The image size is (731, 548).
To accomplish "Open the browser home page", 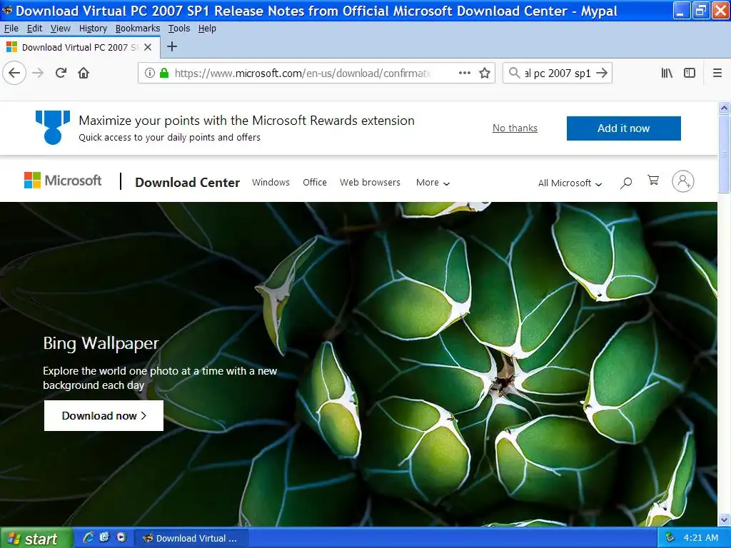I will [84, 73].
